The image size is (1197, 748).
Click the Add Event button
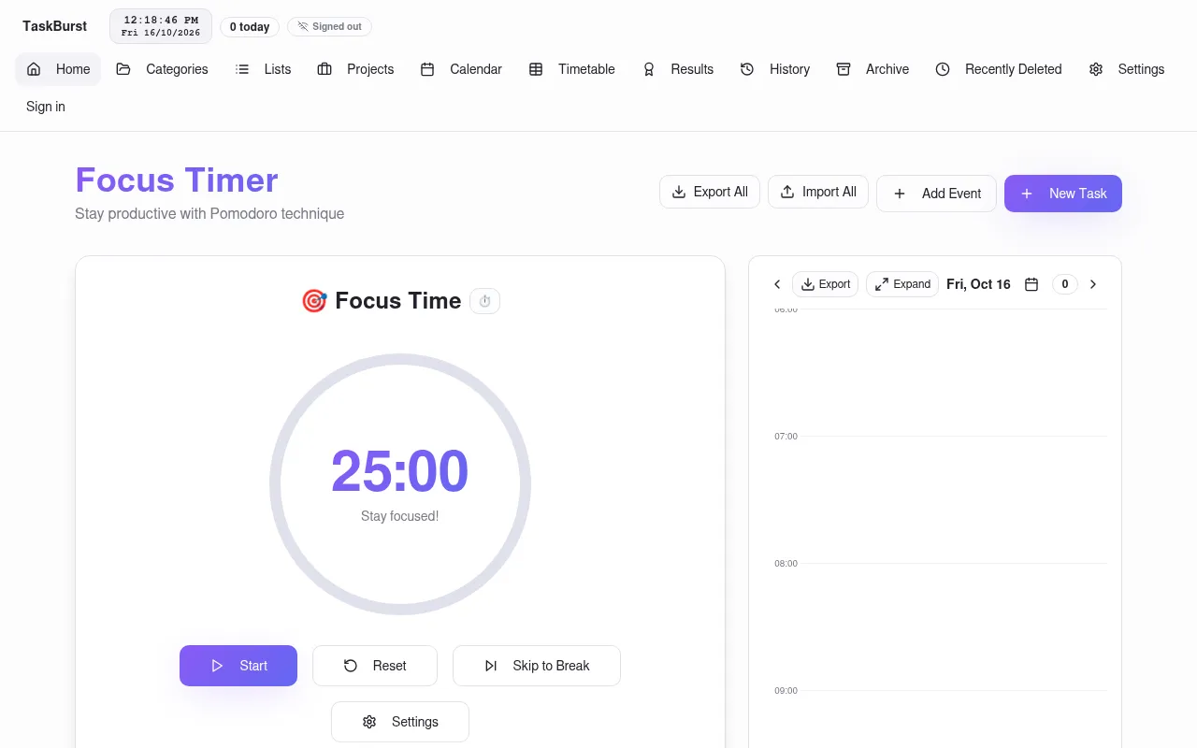(936, 194)
